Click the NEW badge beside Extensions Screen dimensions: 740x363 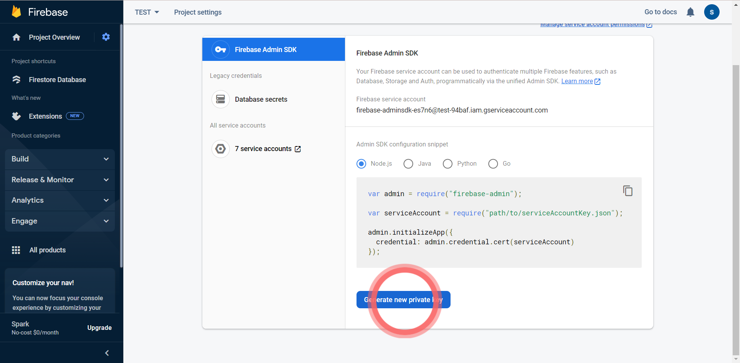[x=75, y=116]
